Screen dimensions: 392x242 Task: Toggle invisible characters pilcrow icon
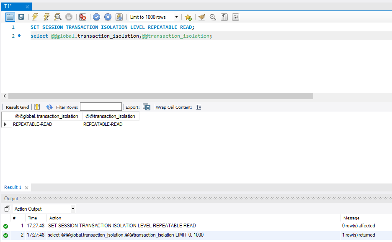click(x=224, y=17)
